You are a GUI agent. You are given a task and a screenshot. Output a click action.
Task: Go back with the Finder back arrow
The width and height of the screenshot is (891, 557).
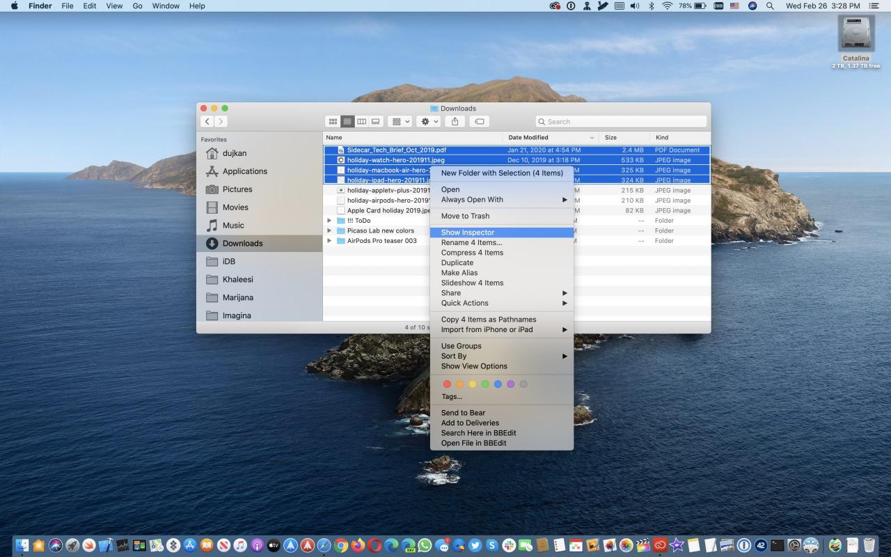[x=207, y=121]
